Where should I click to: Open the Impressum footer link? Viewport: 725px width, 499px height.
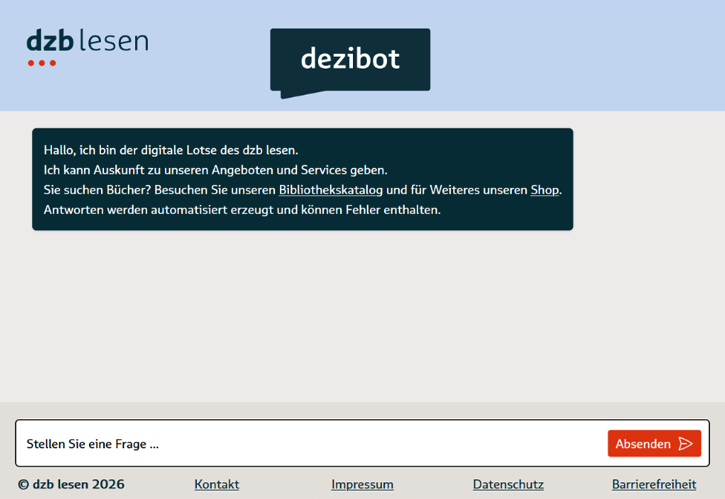click(x=362, y=484)
